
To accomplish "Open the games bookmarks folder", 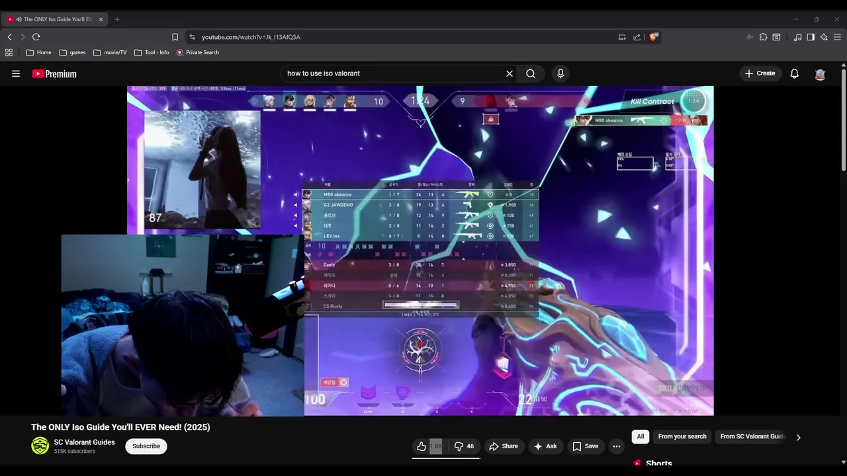I will point(72,52).
